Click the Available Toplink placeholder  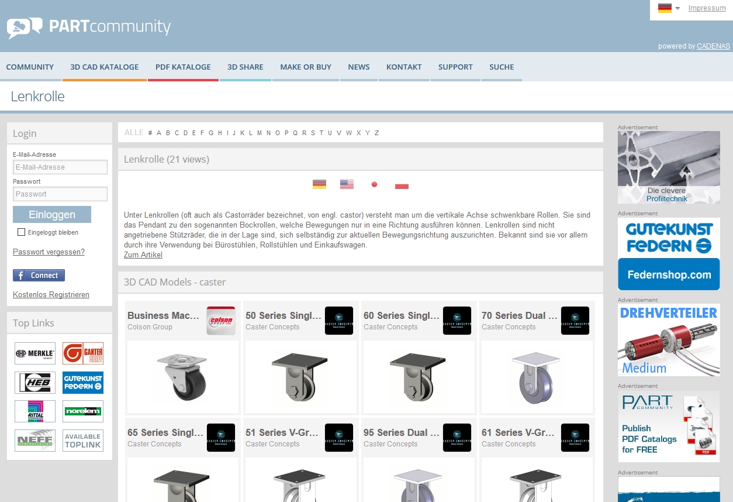(x=83, y=441)
